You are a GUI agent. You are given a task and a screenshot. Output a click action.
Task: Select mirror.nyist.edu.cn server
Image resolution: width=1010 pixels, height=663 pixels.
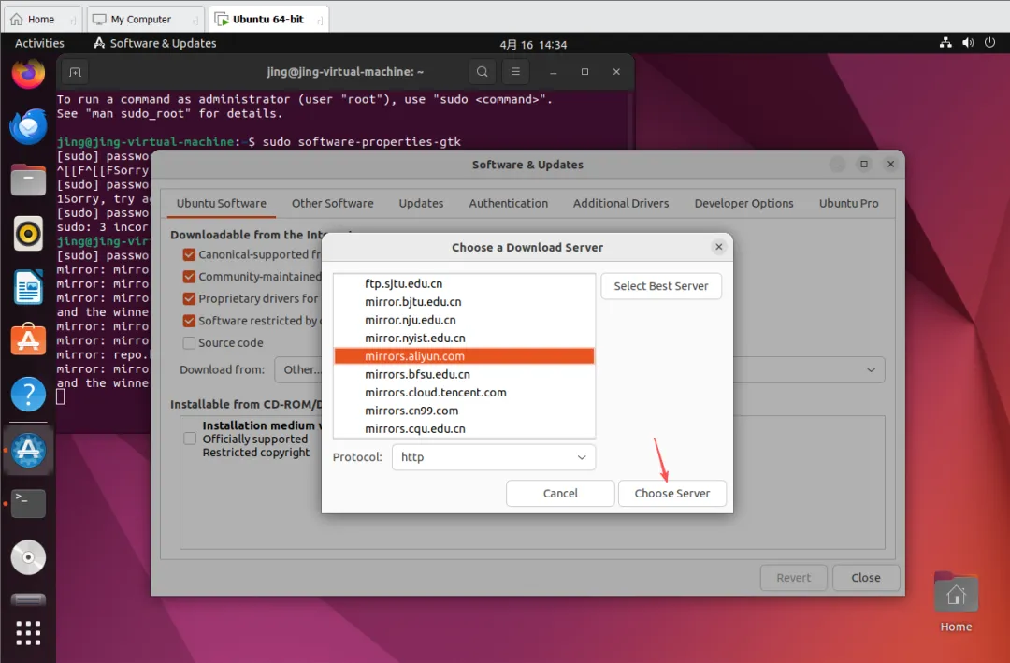464,338
